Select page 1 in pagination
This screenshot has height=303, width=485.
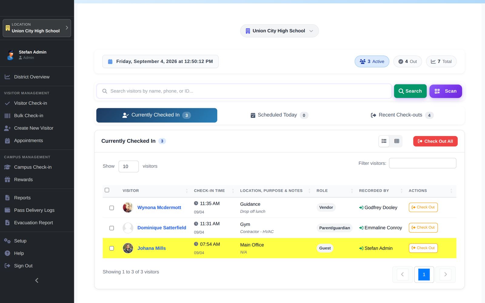(424, 275)
